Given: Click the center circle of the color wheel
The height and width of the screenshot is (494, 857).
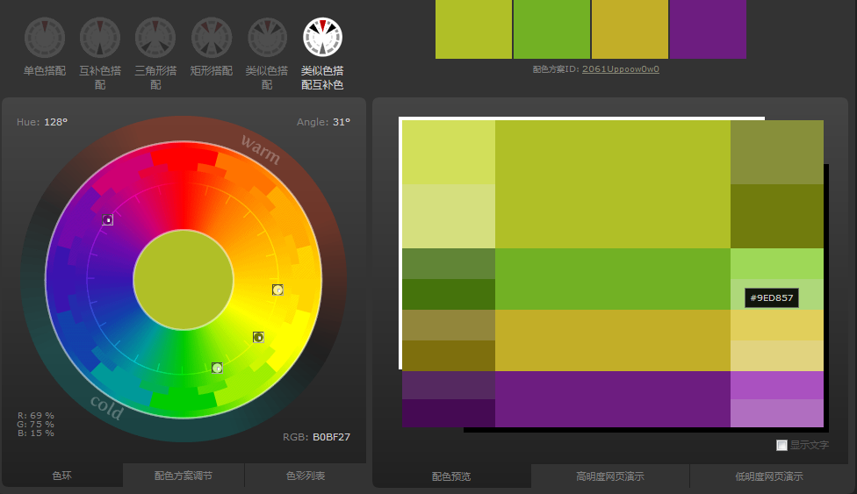Looking at the screenshot, I should coord(184,280).
